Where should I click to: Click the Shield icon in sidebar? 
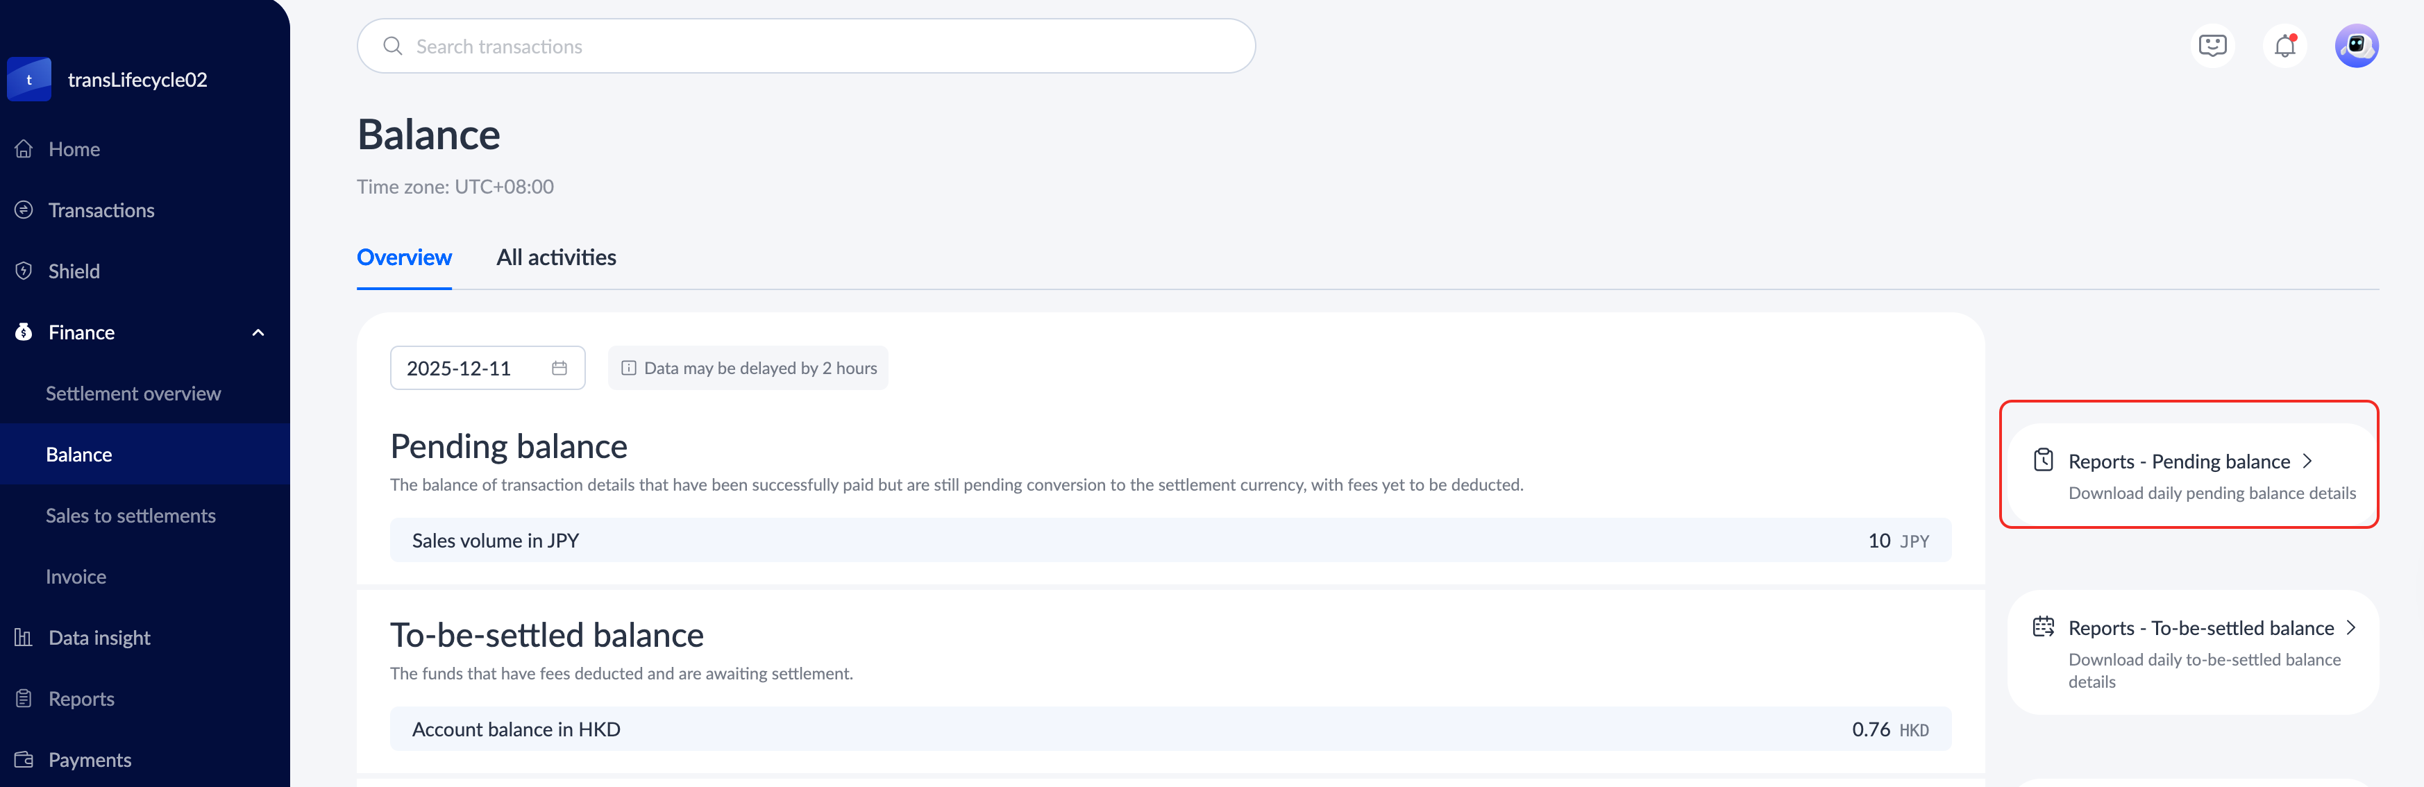click(24, 271)
